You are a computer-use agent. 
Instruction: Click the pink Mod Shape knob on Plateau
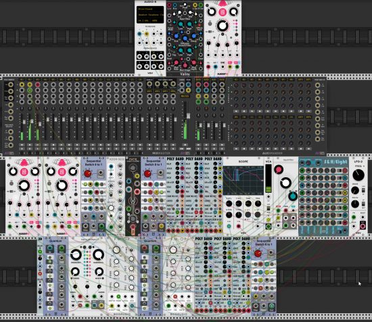click(185, 66)
